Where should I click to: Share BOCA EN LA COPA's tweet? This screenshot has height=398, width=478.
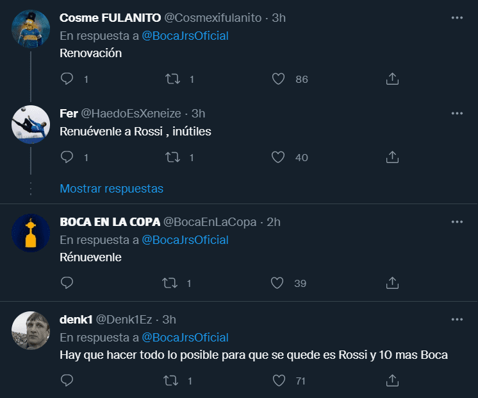(393, 283)
